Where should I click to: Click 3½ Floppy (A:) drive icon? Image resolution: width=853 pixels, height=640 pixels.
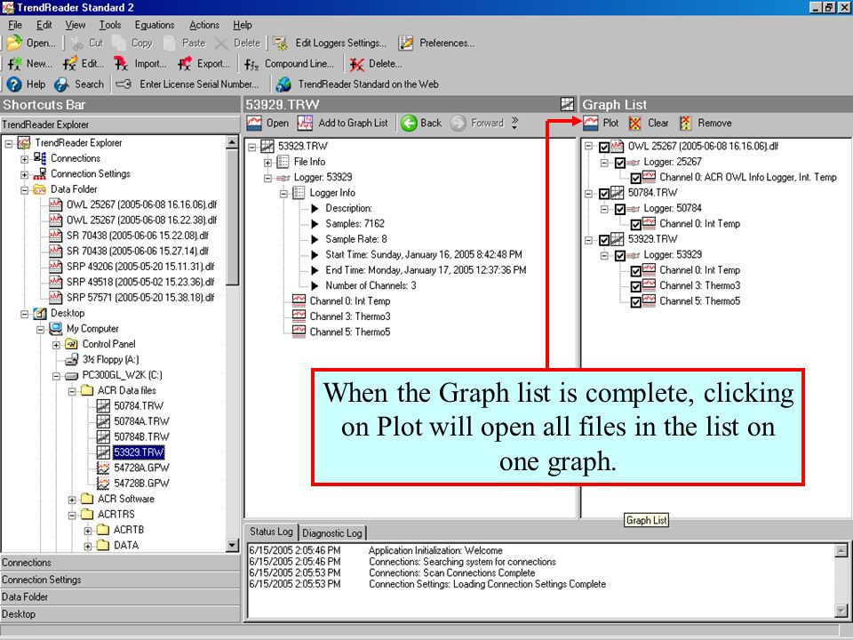pyautogui.click(x=71, y=360)
